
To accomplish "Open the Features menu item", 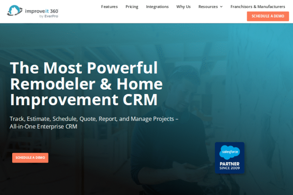I will tap(109, 7).
